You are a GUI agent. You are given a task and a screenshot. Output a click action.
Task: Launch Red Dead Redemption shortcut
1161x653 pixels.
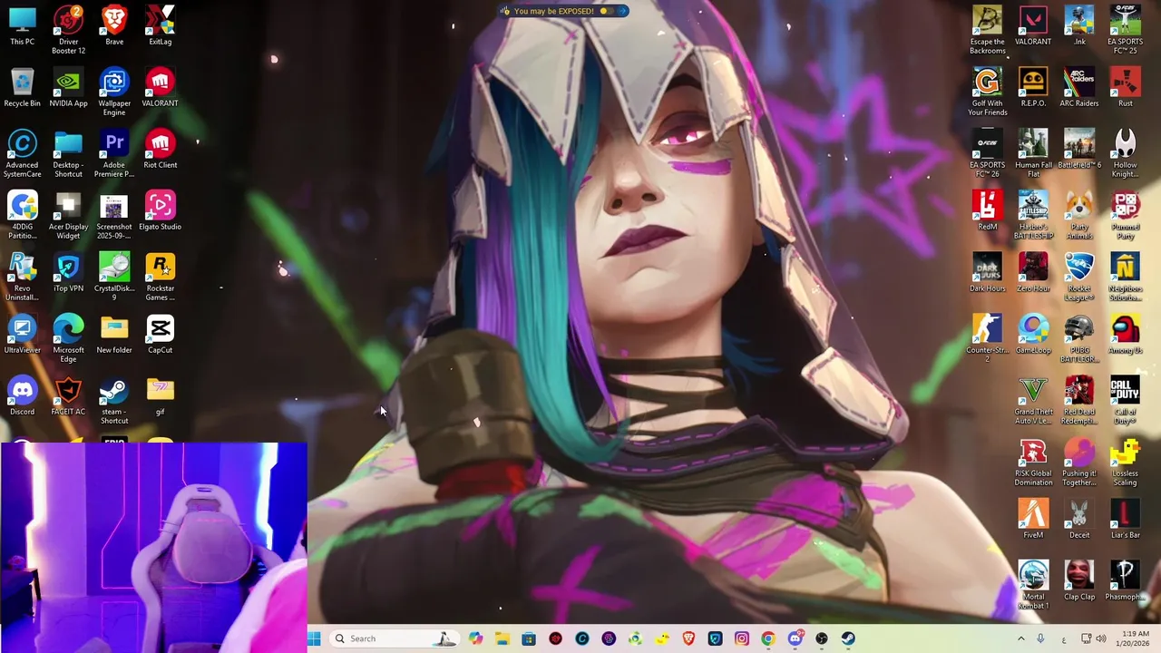[1078, 400]
